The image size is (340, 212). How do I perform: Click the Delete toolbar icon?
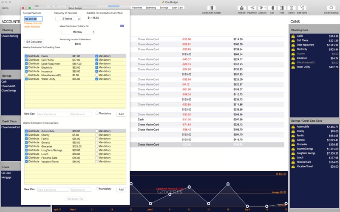coord(292,8)
